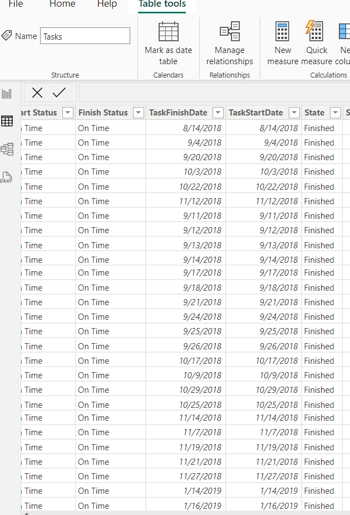Create a New measure
The width and height of the screenshot is (350, 515).
pos(283,43)
